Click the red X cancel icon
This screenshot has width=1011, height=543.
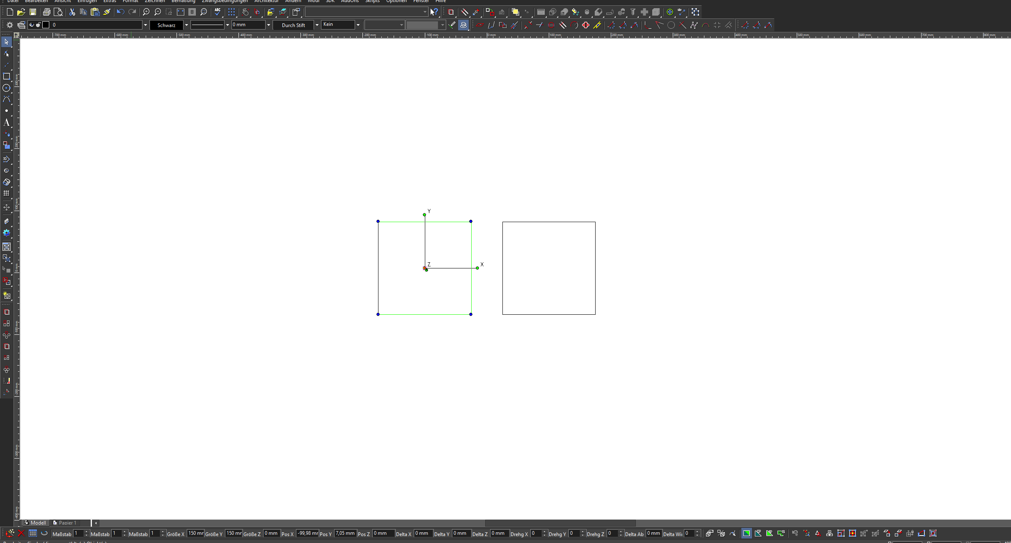click(x=21, y=533)
